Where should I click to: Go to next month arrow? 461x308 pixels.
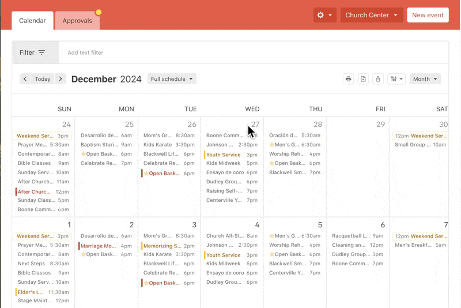point(61,79)
